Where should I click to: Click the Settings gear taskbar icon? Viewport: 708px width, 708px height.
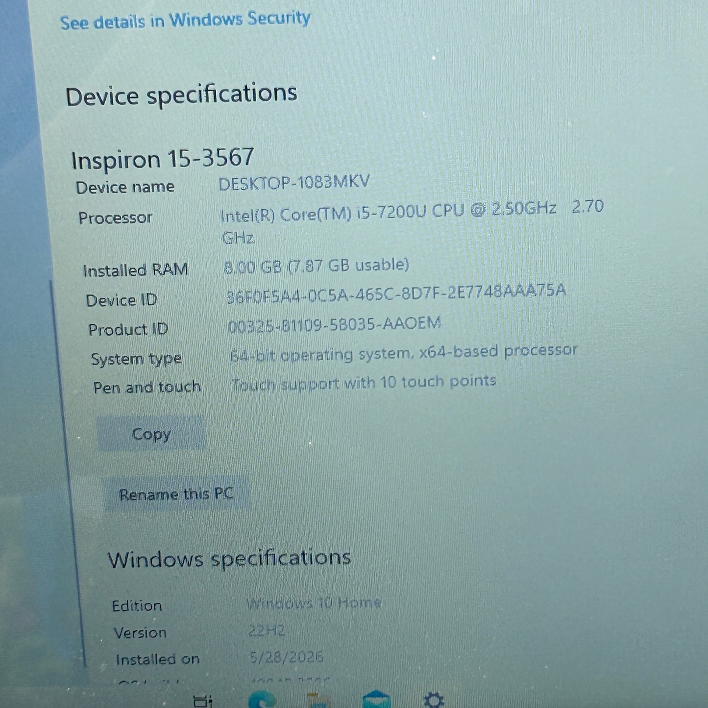433,700
